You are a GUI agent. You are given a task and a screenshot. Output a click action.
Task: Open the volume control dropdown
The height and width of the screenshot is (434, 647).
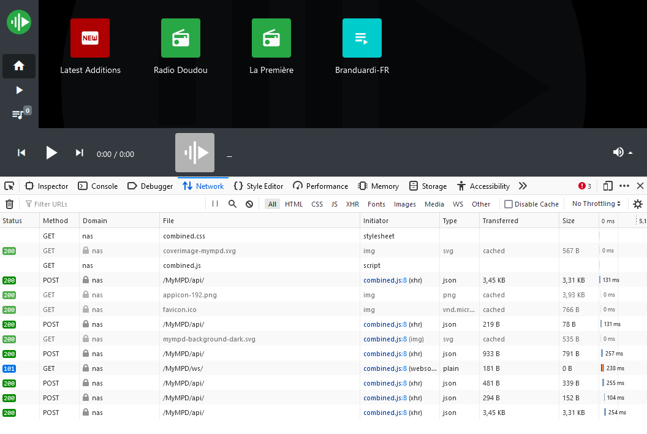pos(622,153)
